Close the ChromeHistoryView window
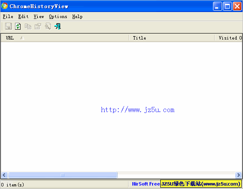This screenshot has height=189, width=243. [237, 6]
